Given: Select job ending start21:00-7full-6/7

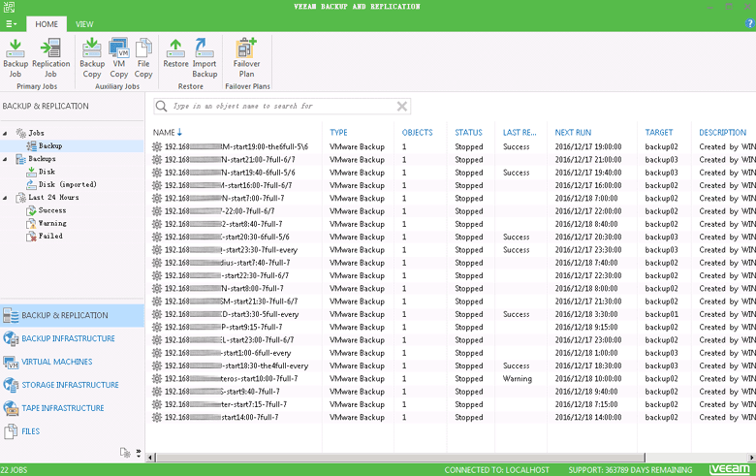Looking at the screenshot, I should [230, 160].
